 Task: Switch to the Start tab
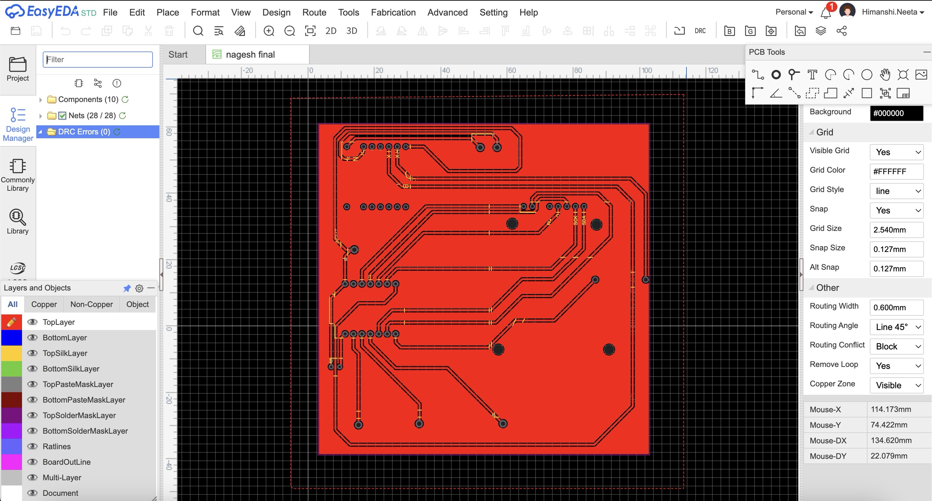tap(178, 55)
